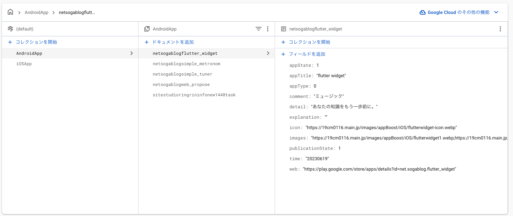Image resolution: width=513 pixels, height=216 pixels.
Task: Click the appTitle field "flutter widget"
Action: (x=331, y=76)
